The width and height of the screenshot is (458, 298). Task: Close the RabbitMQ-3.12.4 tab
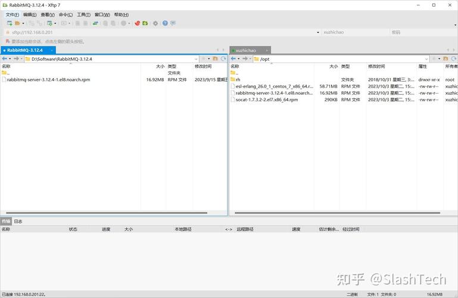[x=52, y=50]
